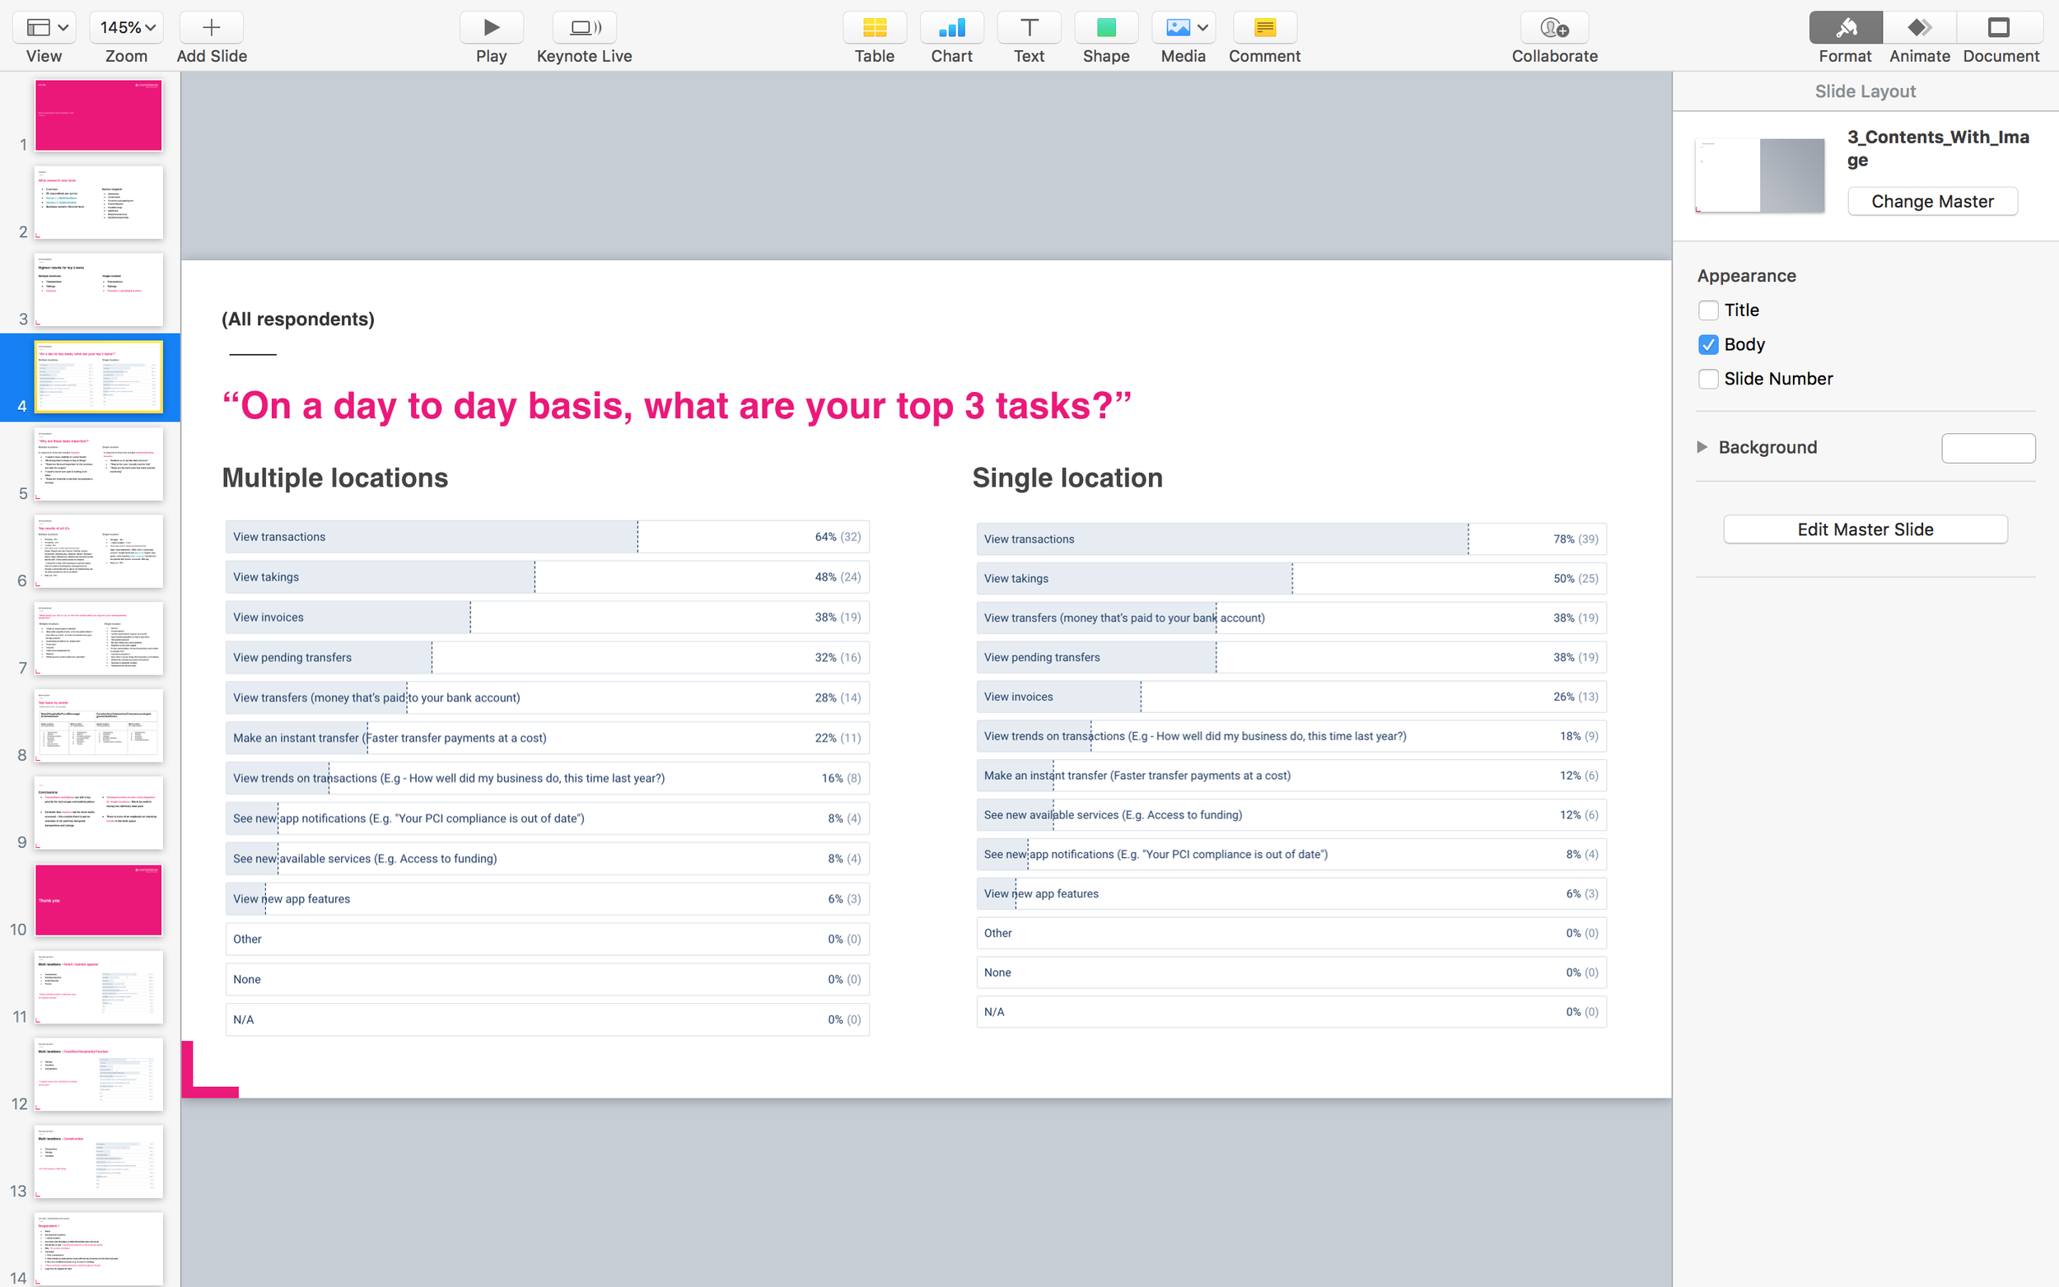Image resolution: width=2059 pixels, height=1287 pixels.
Task: Click the Chart toolbar icon
Action: (x=950, y=28)
